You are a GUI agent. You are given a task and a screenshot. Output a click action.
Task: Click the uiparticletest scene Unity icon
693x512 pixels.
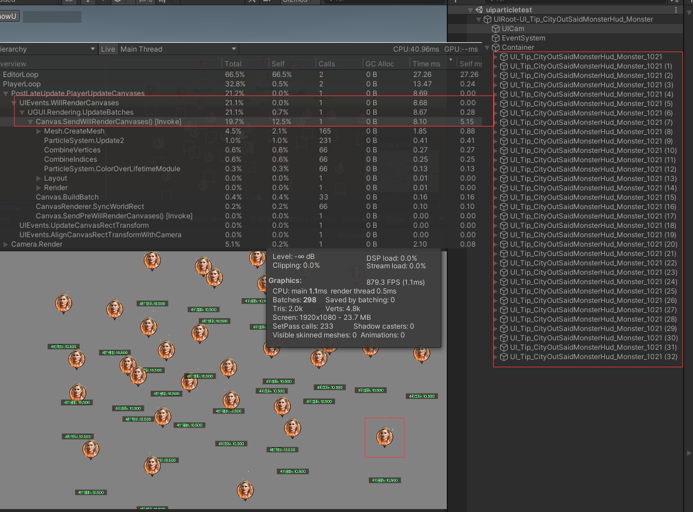click(479, 10)
